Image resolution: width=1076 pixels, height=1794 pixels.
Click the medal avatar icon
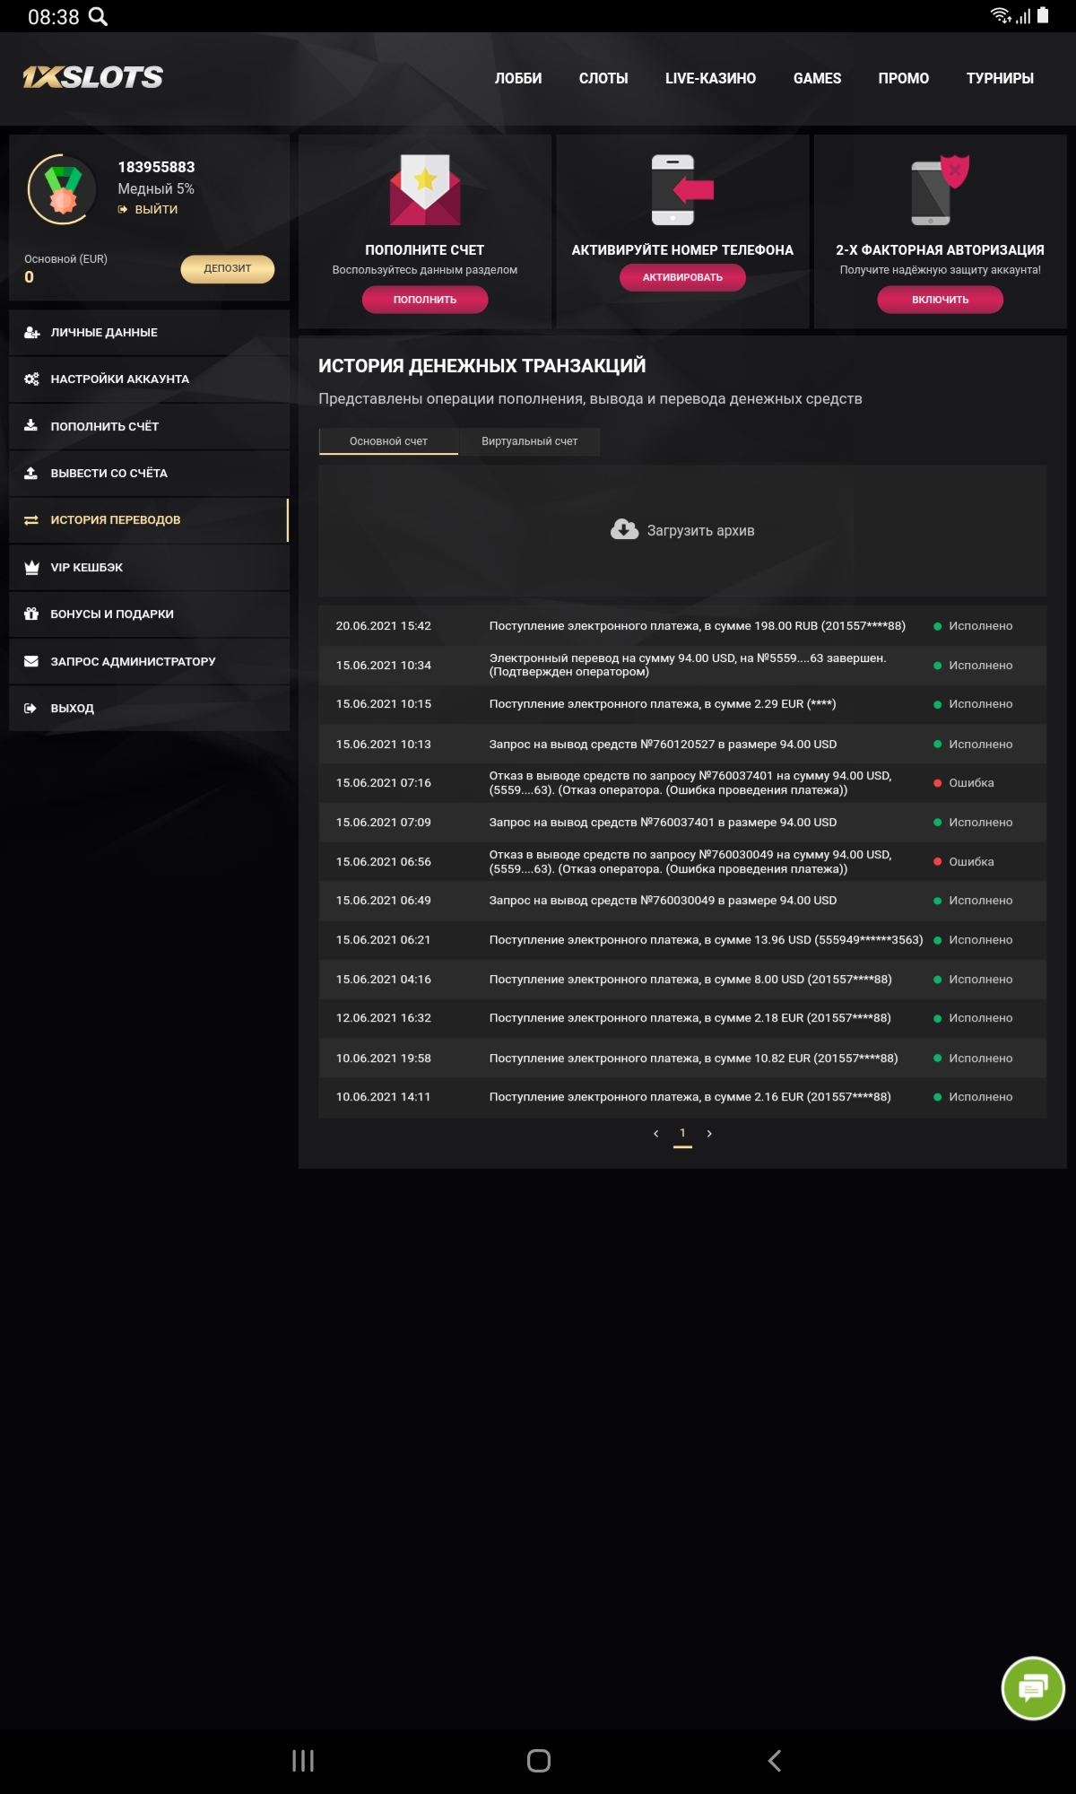click(62, 189)
